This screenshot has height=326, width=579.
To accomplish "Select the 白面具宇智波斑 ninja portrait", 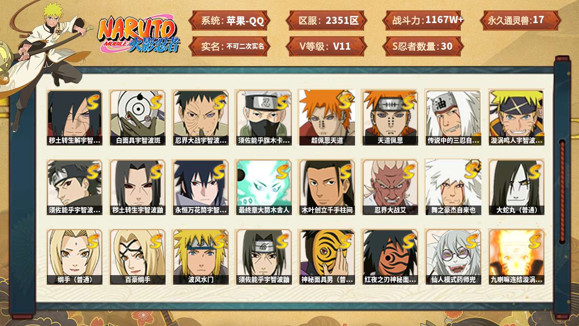I will tap(138, 117).
